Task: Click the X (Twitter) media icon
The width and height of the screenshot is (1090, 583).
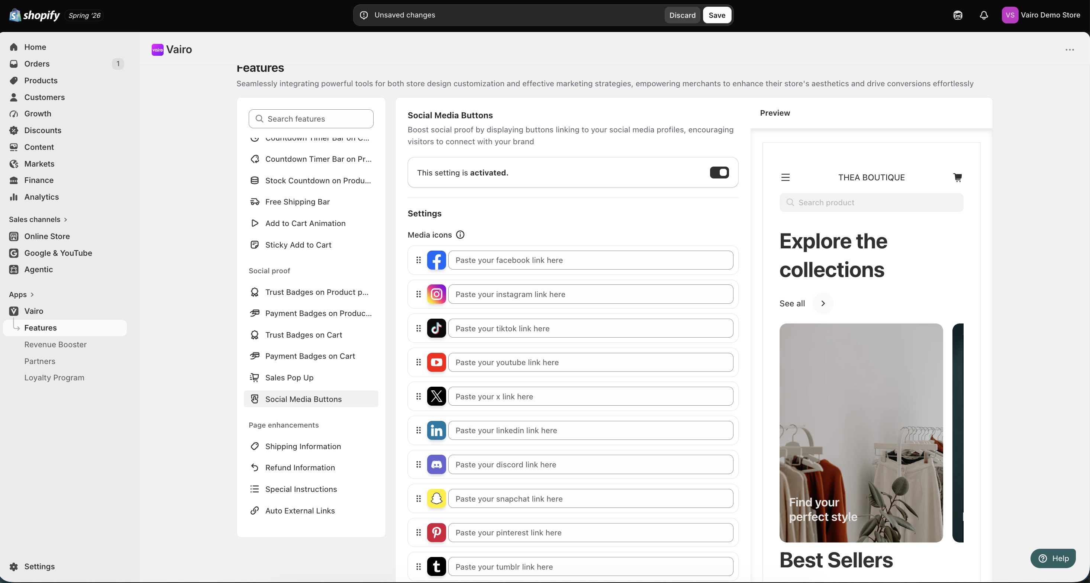Action: pos(436,396)
